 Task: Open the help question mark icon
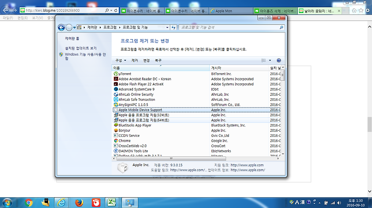(x=279, y=60)
